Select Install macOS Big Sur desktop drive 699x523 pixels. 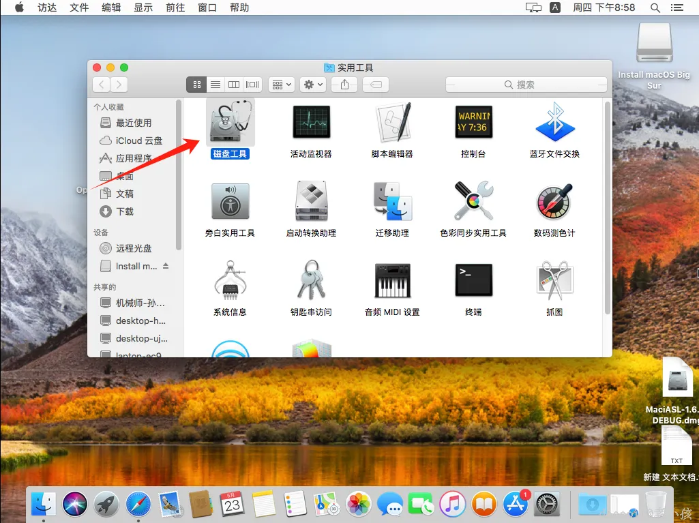[x=654, y=43]
